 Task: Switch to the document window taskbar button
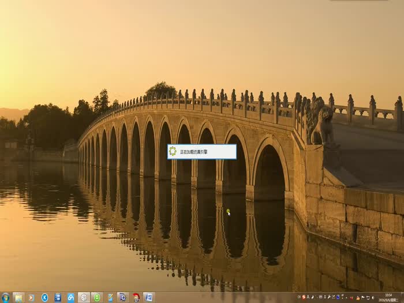[149, 297]
